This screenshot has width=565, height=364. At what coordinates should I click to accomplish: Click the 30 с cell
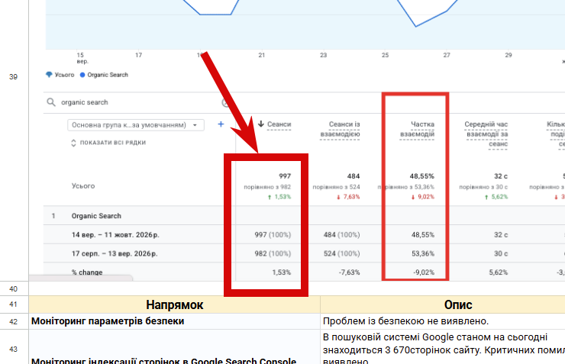point(501,253)
